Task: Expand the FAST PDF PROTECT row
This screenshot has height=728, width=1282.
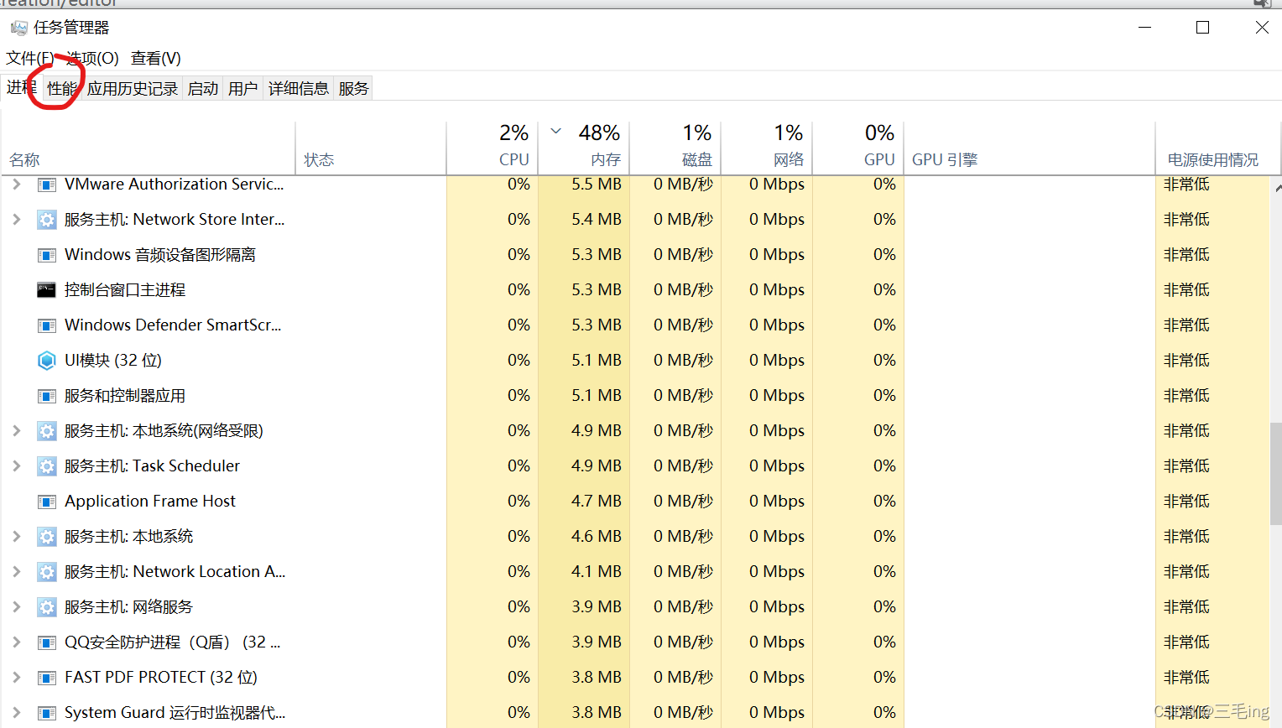Action: click(16, 677)
